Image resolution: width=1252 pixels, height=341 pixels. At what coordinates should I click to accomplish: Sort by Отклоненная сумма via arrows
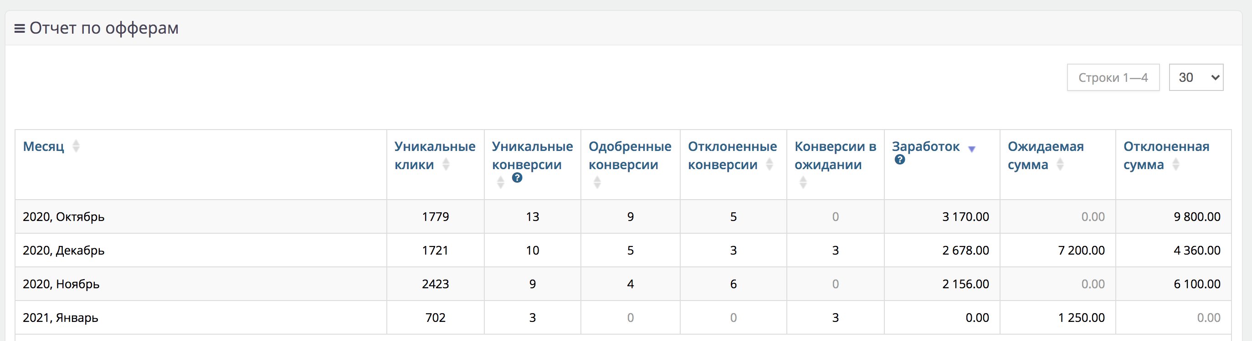click(x=1176, y=165)
